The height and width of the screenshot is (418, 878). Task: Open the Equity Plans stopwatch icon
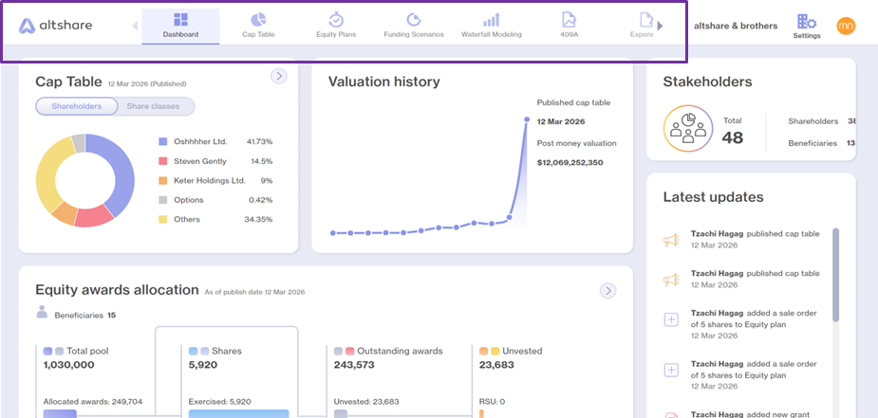pyautogui.click(x=336, y=20)
